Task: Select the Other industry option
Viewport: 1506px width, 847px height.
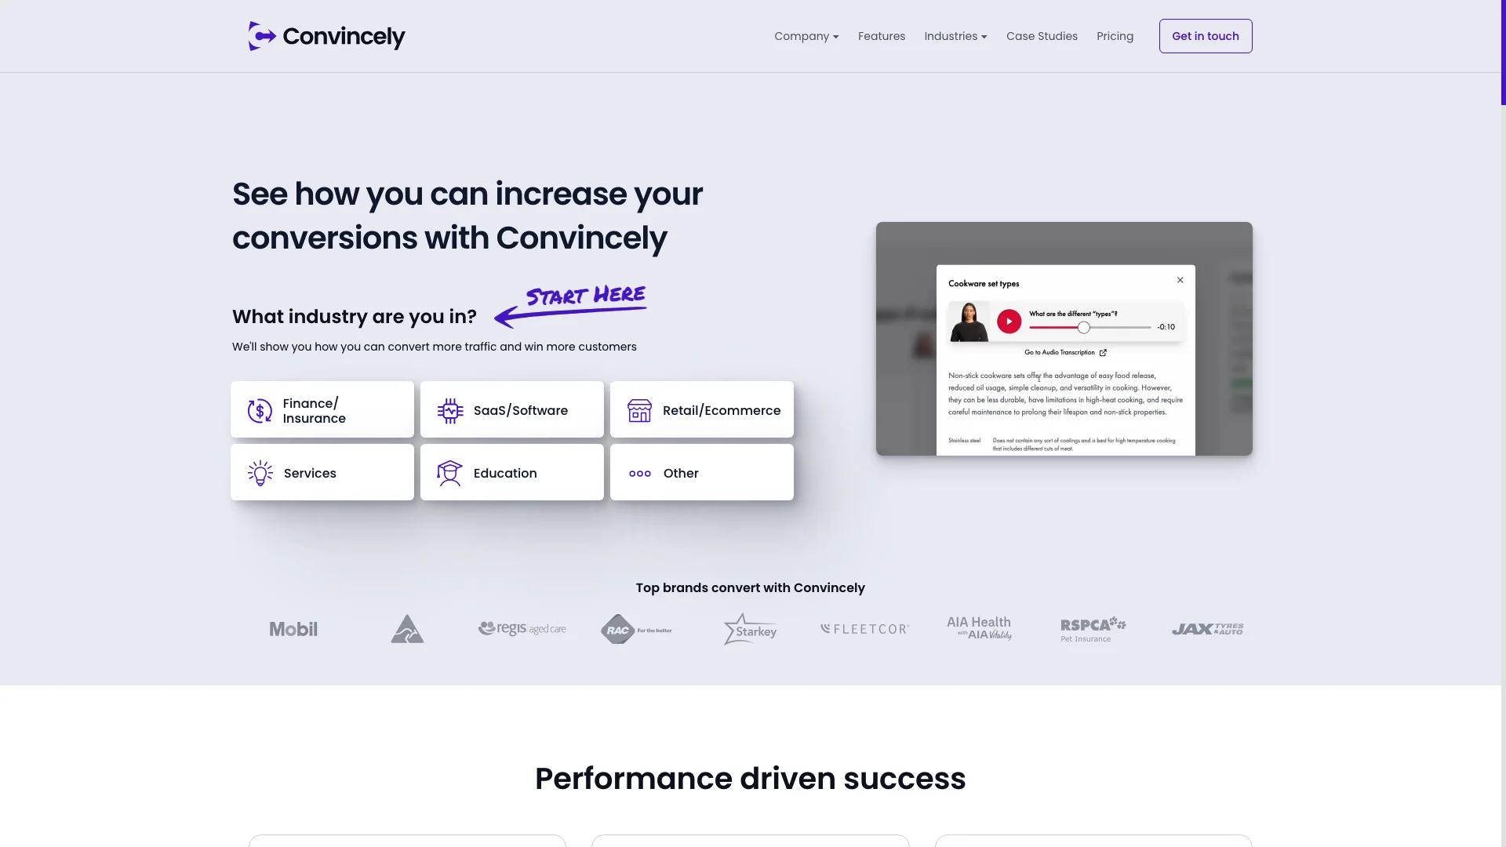Action: click(701, 473)
